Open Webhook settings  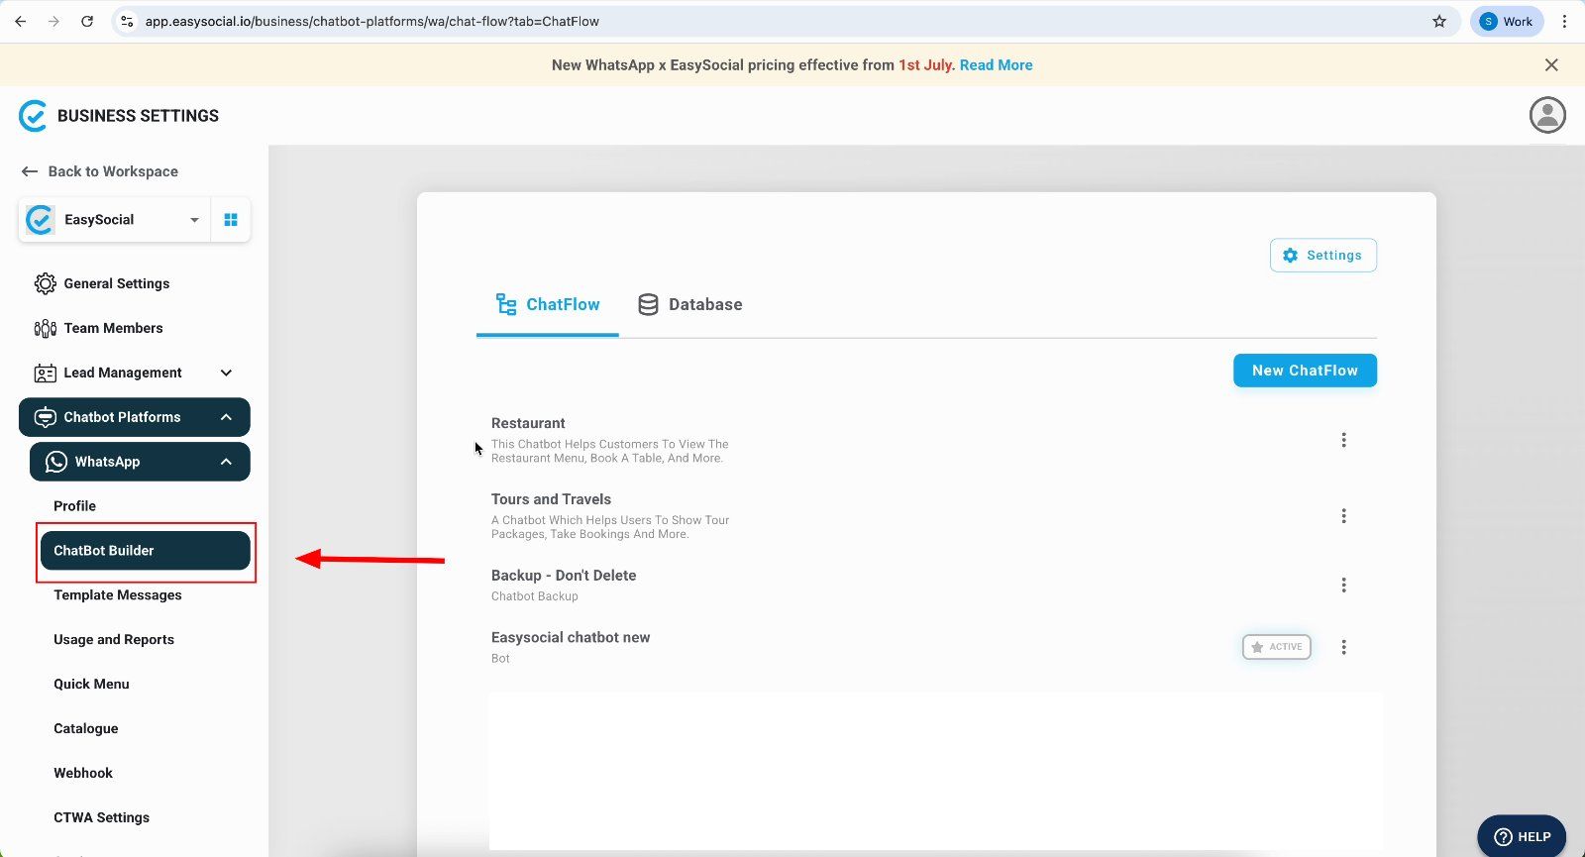coord(83,773)
